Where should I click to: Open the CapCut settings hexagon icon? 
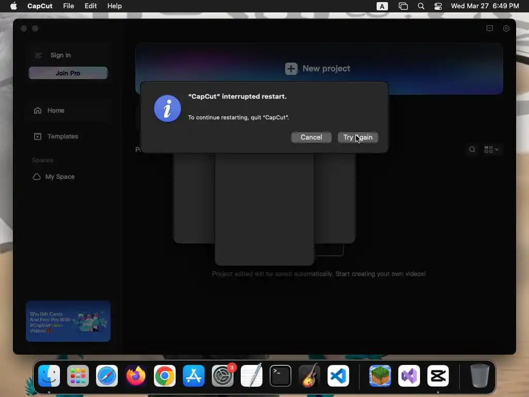point(506,29)
